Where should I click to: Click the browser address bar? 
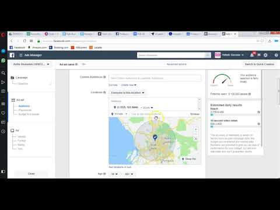pos(148,41)
